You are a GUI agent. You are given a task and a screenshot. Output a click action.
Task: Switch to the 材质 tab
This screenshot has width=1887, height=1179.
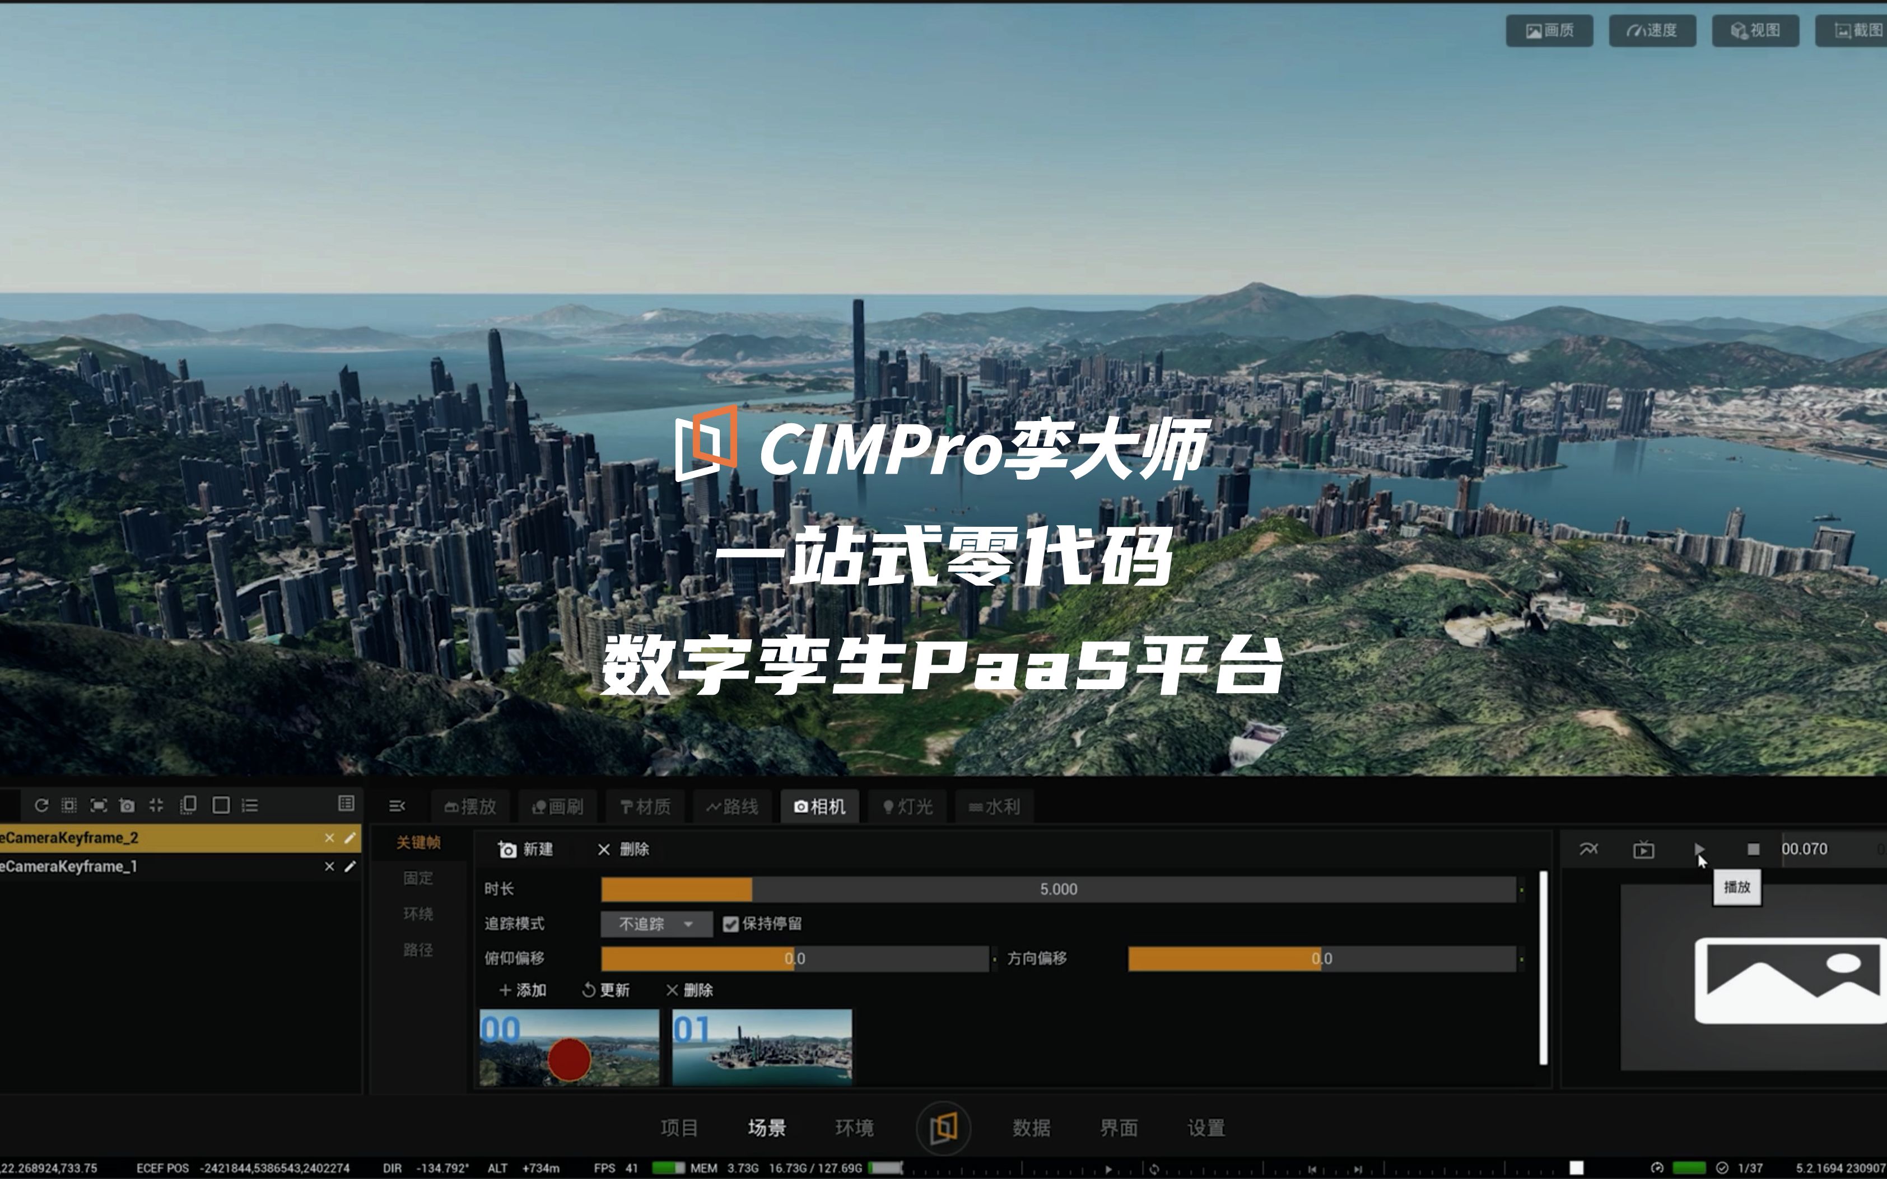645,807
